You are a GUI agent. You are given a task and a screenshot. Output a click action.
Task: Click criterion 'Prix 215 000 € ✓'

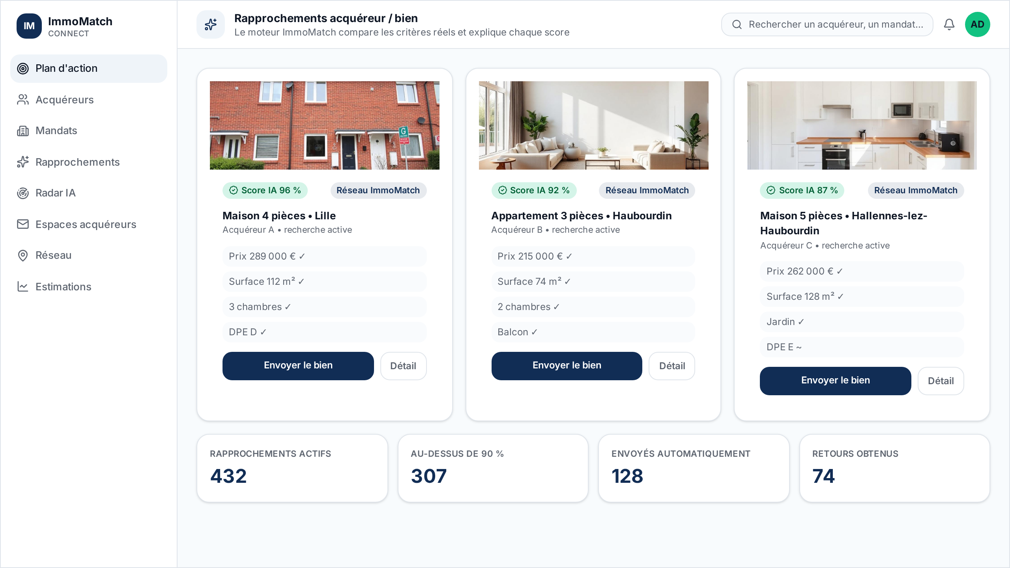pos(593,256)
